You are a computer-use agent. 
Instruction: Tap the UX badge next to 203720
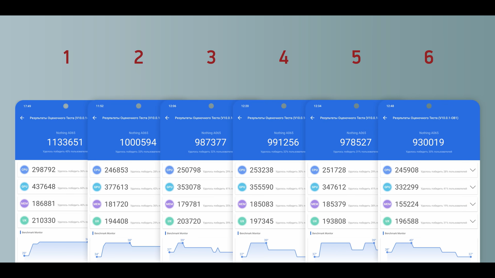170,221
